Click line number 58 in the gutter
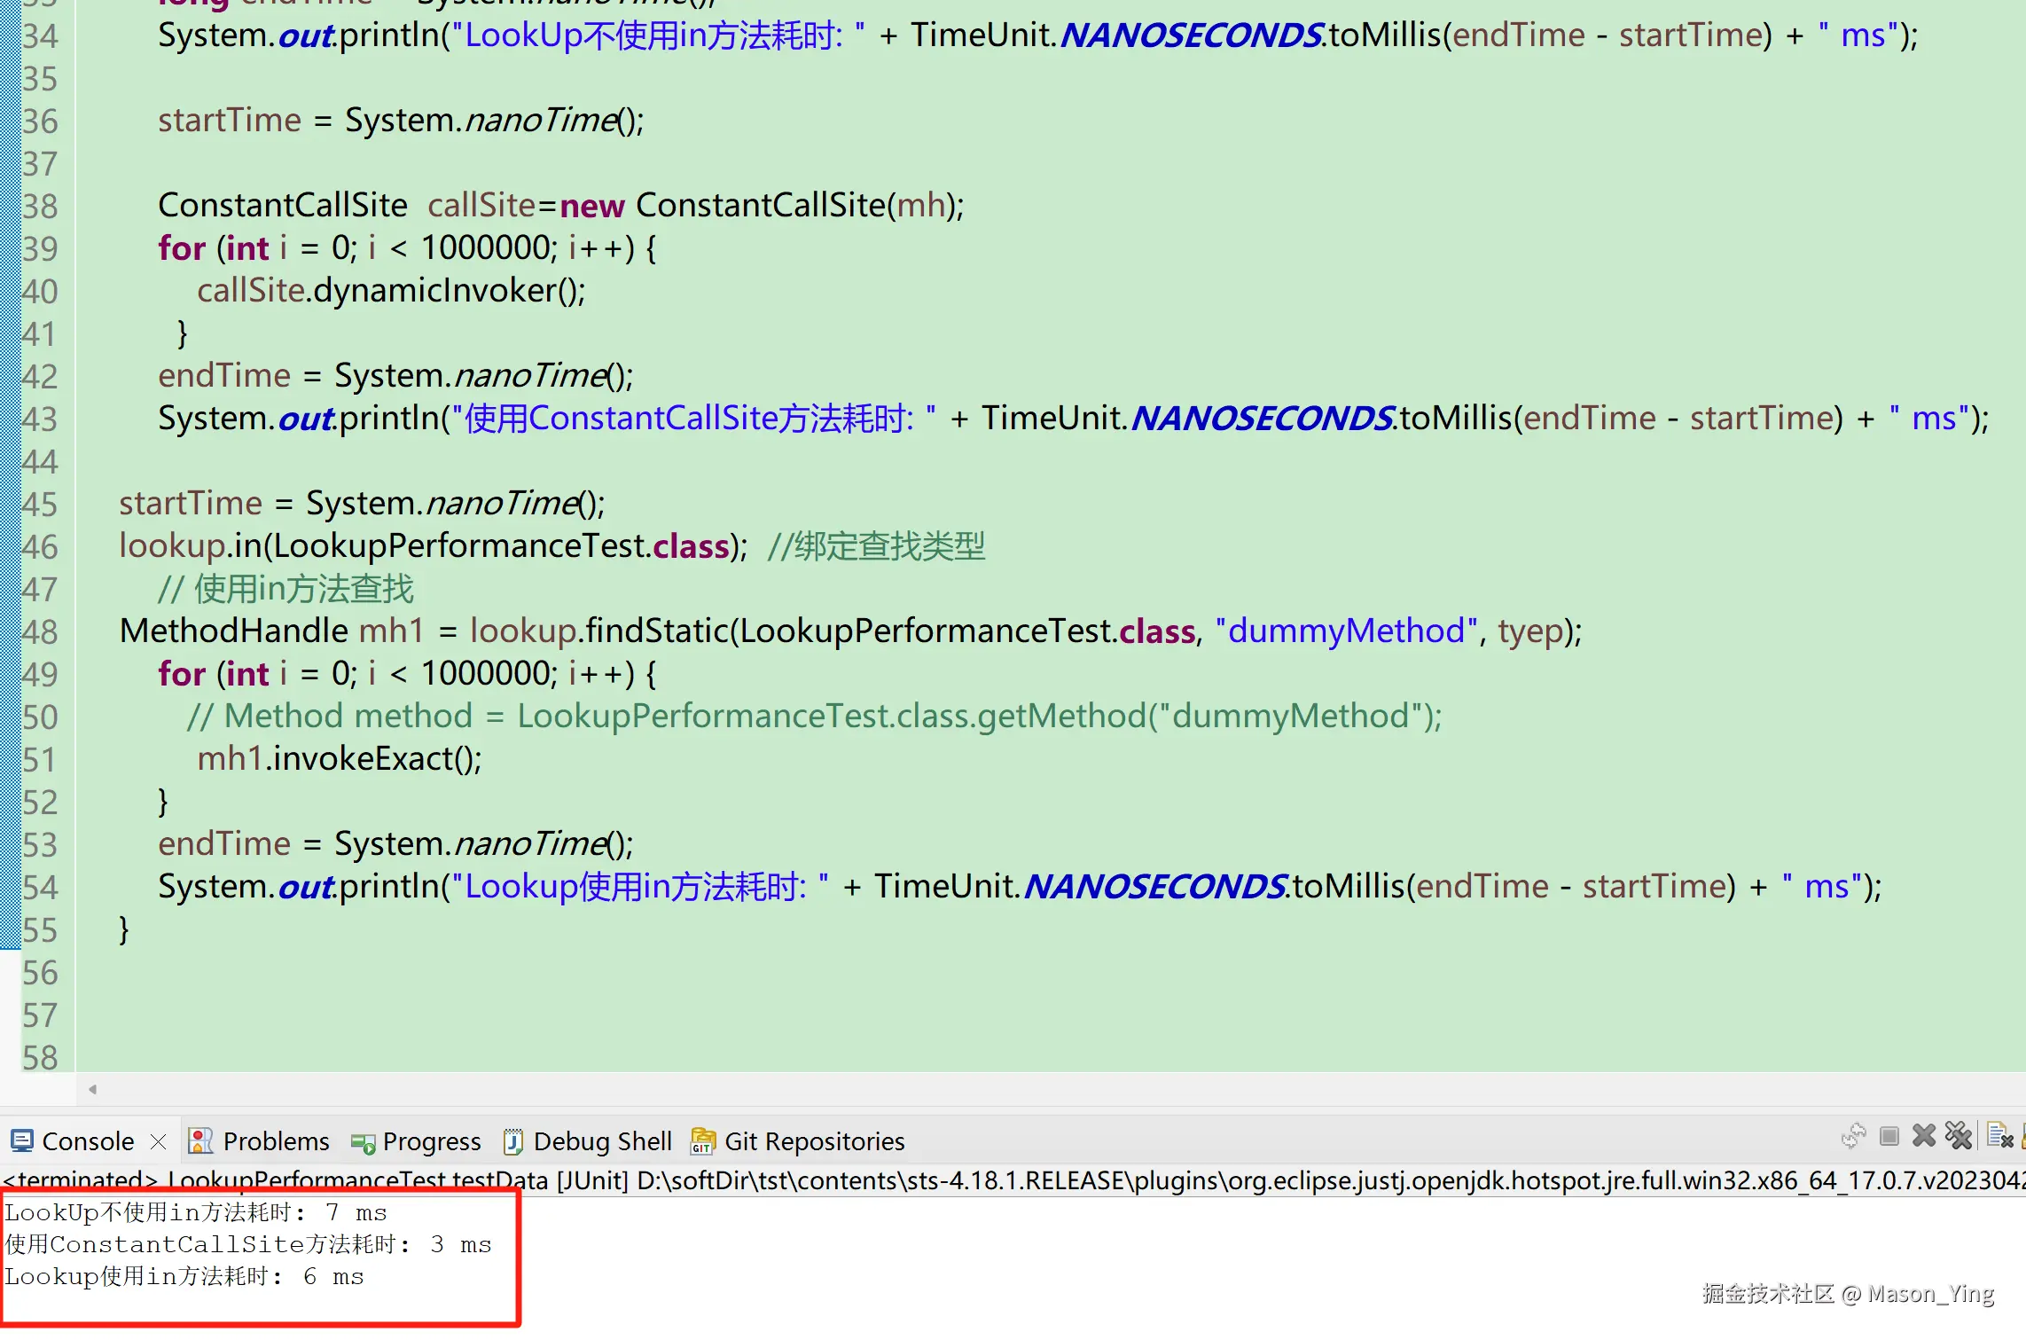Viewport: 2026px width, 1340px height. tap(41, 1057)
